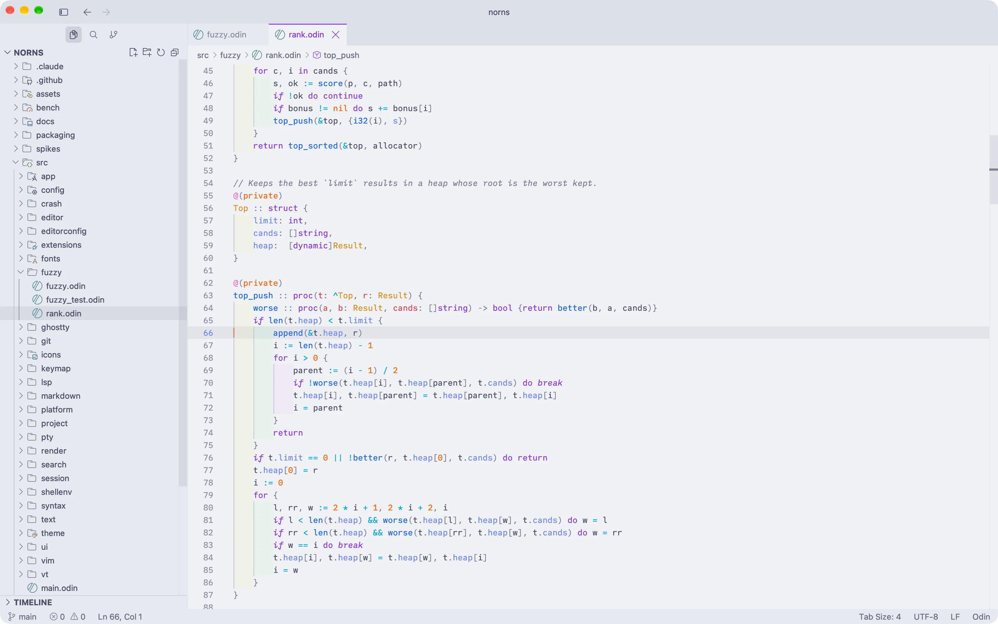
Task: Click the src breadcrumb segment
Action: tap(202, 55)
